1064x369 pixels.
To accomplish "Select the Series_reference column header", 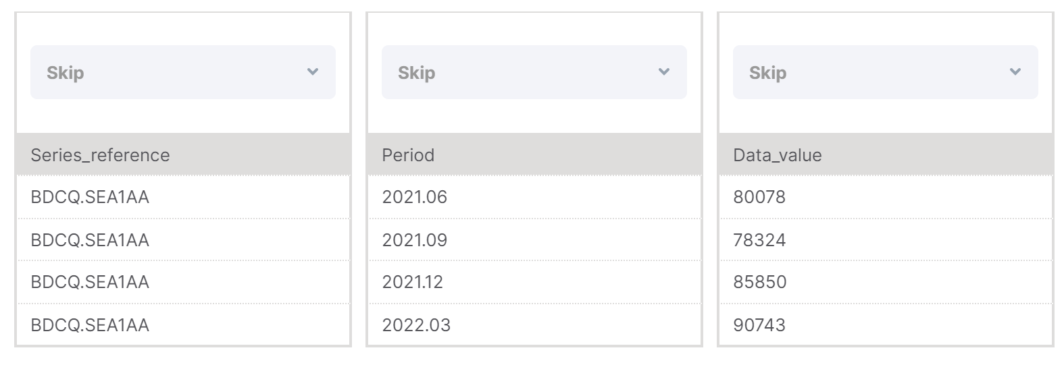I will point(183,154).
